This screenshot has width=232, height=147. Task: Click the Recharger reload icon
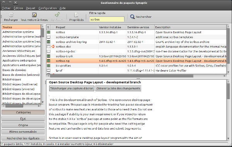11,15
